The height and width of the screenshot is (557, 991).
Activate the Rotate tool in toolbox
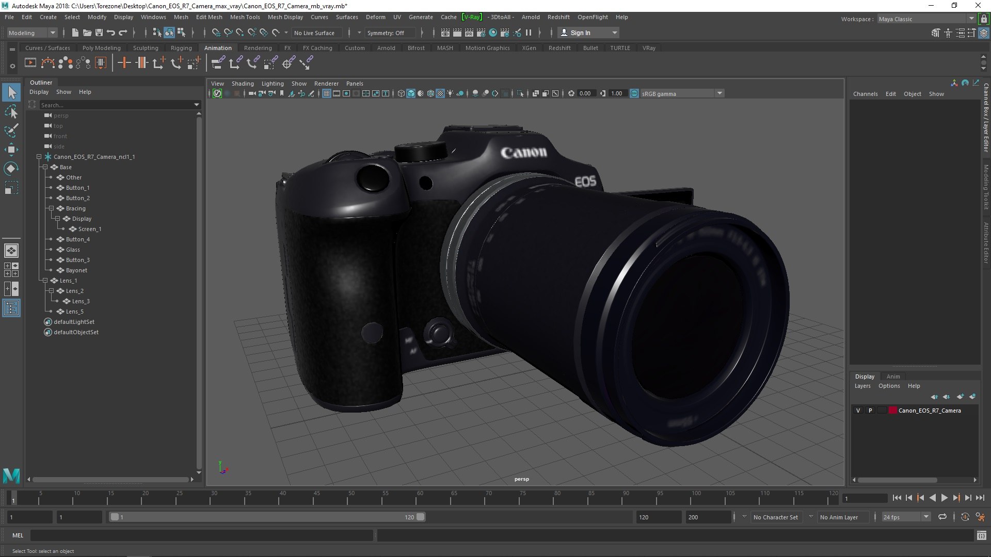11,169
